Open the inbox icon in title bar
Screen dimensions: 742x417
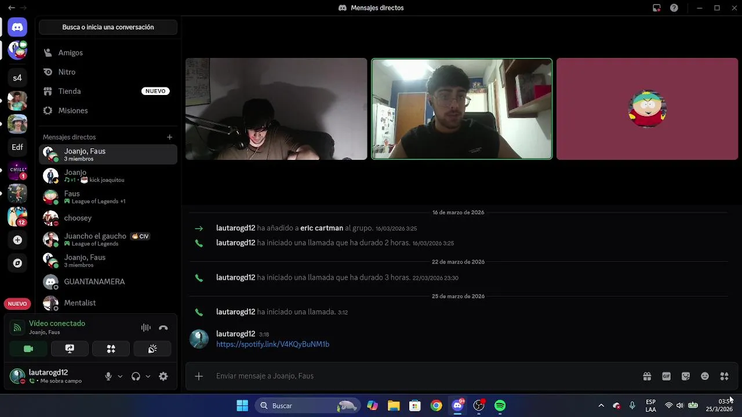point(656,8)
